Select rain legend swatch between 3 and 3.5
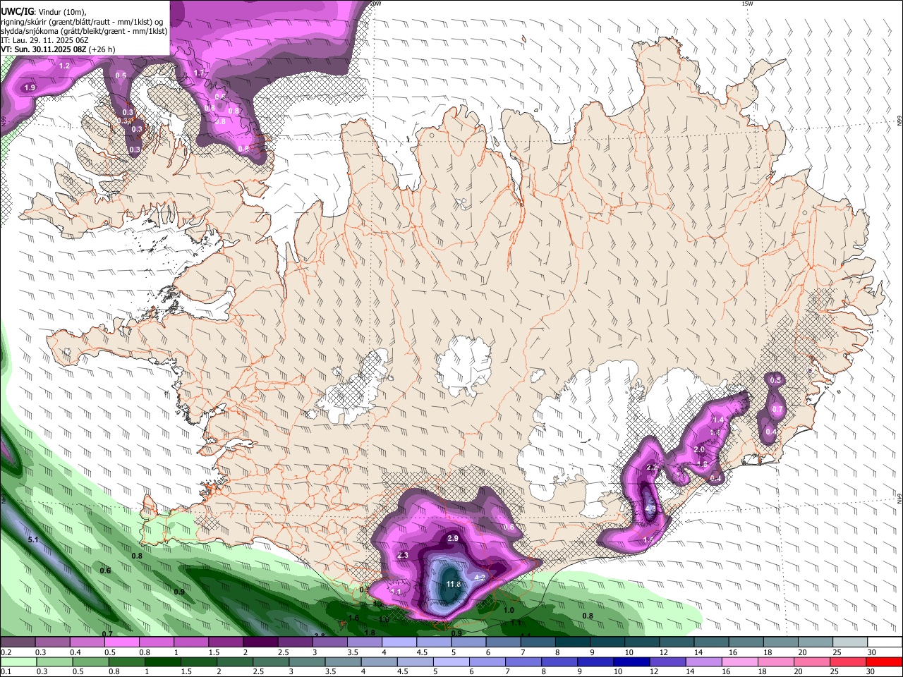The height and width of the screenshot is (677, 903). coord(307,661)
